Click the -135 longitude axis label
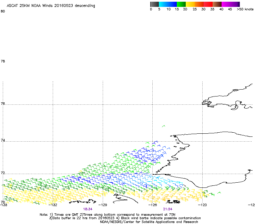 pyautogui.click(x=3, y=205)
